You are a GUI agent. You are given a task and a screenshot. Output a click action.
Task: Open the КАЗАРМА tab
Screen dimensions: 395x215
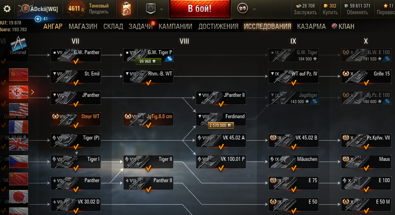point(311,26)
